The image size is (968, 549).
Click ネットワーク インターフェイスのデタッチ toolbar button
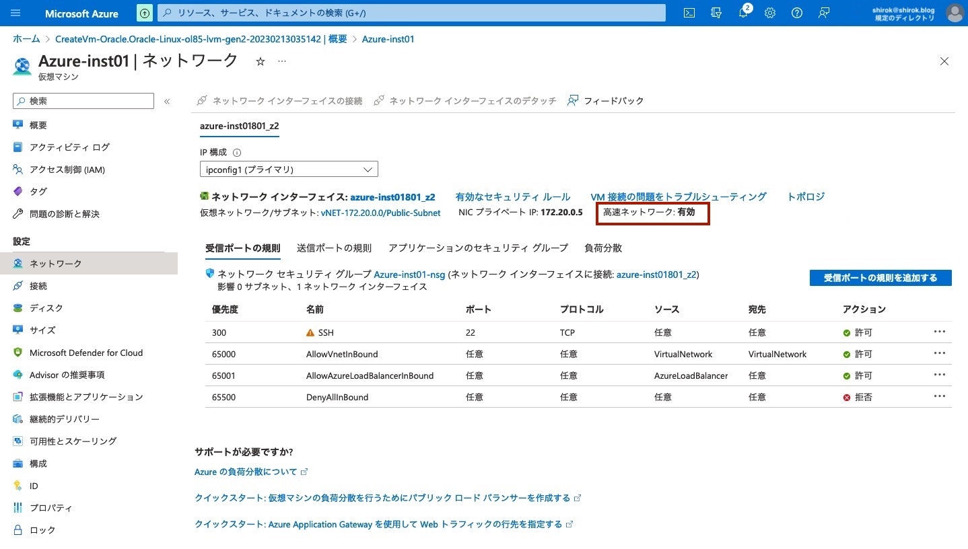click(x=465, y=101)
